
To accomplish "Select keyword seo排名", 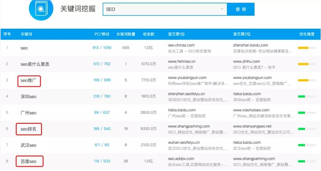I will (28, 129).
